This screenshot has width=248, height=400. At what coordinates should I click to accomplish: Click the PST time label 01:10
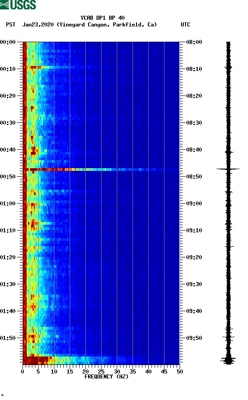click(x=8, y=230)
